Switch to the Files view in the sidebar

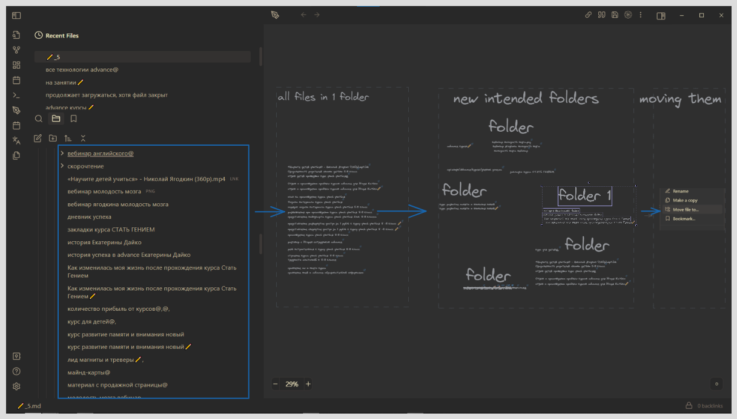click(56, 119)
